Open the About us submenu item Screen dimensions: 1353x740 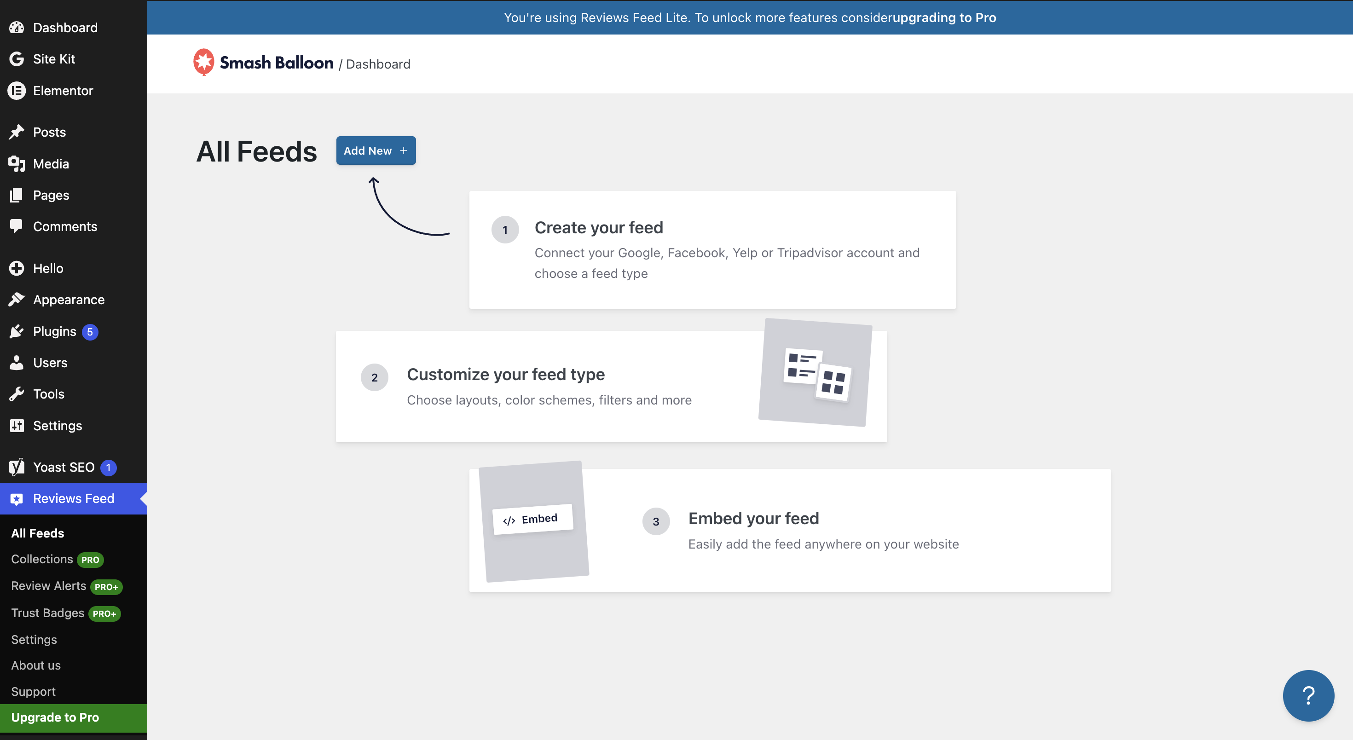36,665
